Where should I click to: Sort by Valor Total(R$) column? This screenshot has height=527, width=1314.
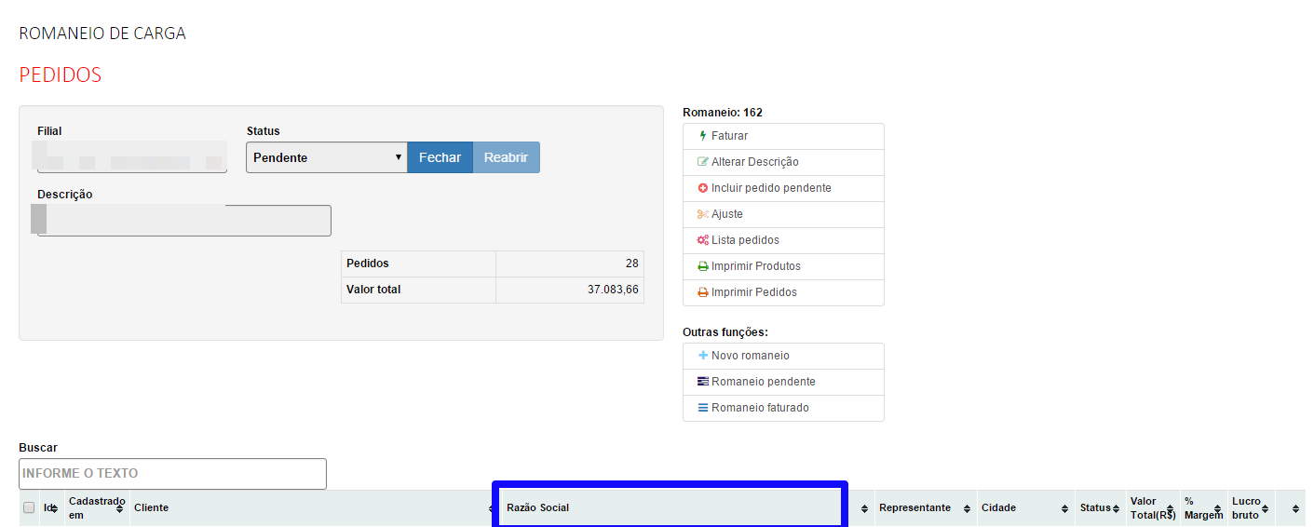(1152, 508)
